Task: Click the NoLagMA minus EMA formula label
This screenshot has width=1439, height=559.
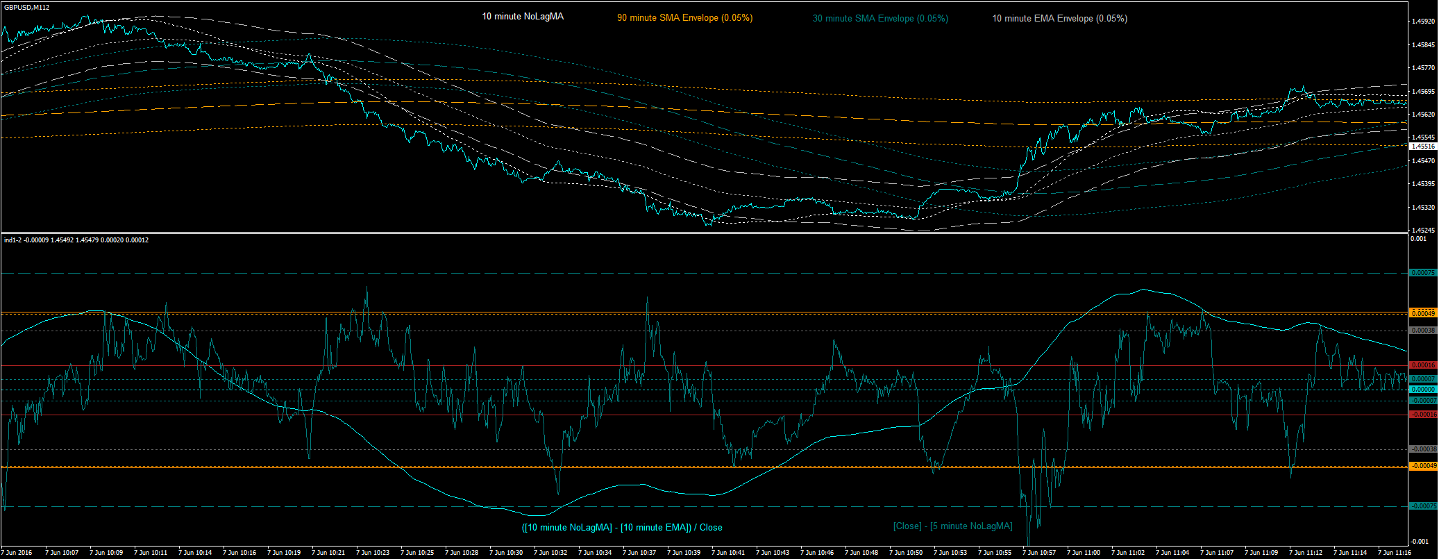Action: [622, 528]
